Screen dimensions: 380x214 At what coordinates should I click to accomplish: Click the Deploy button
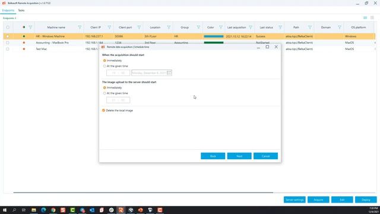tap(366, 200)
